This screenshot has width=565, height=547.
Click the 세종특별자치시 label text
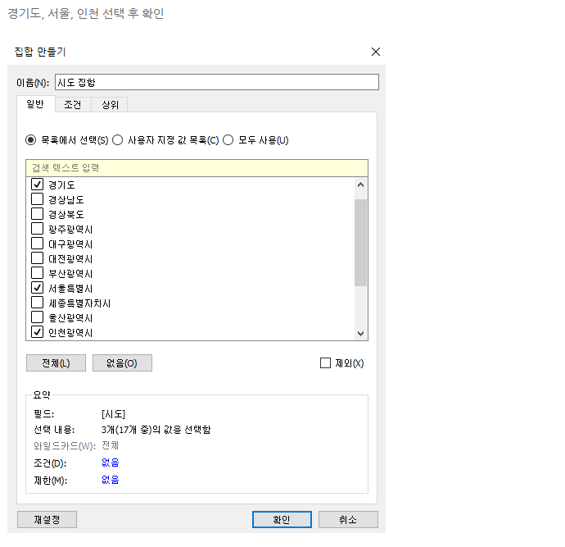pos(79,303)
